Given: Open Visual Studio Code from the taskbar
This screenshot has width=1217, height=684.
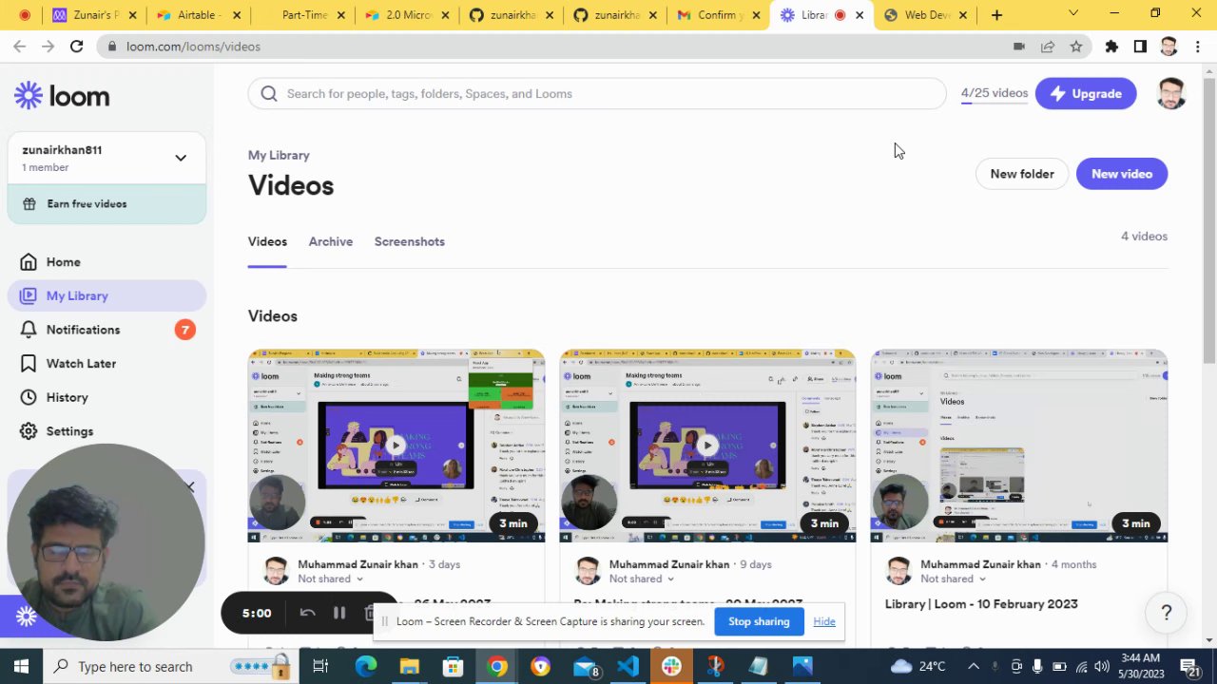Looking at the screenshot, I should click(628, 666).
